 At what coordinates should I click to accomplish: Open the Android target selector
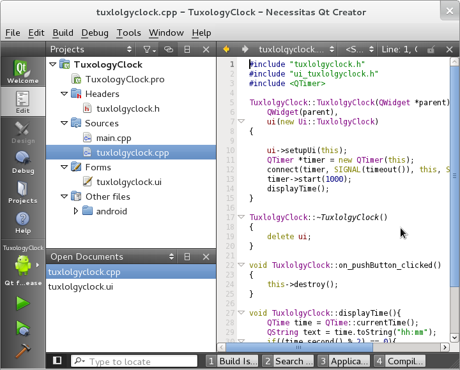click(23, 265)
